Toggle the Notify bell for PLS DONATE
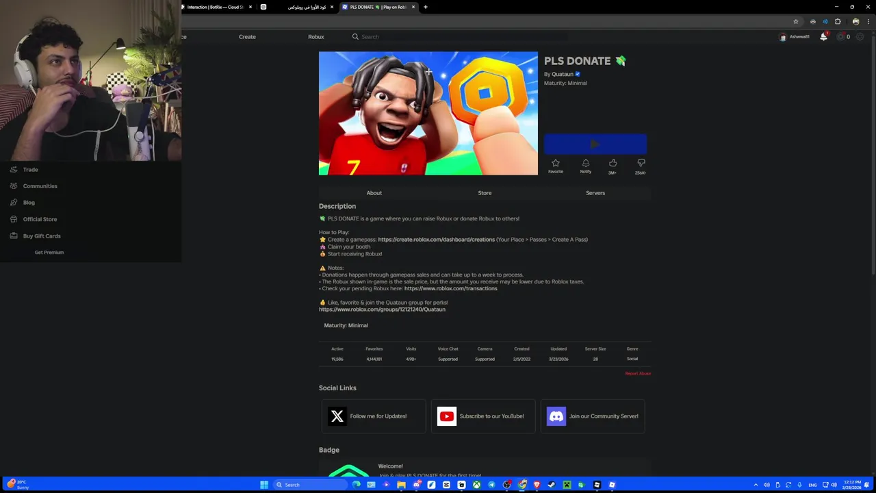 pos(585,163)
